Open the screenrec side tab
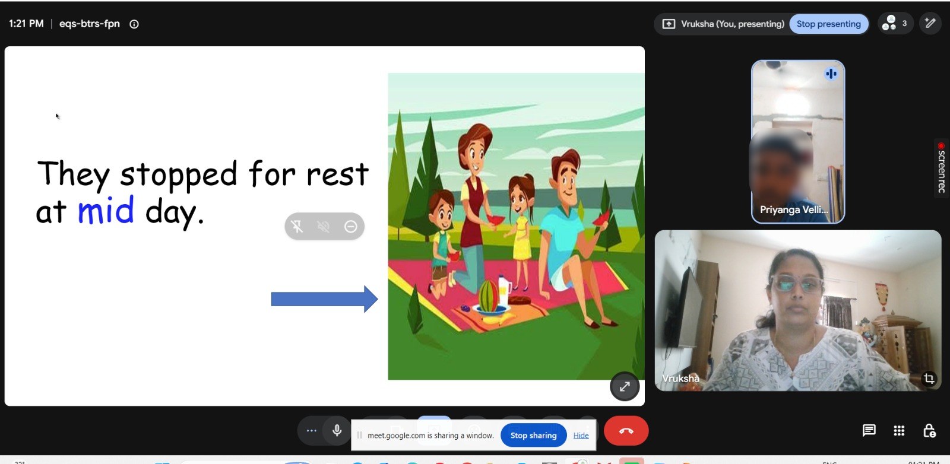Screen dimensions: 950x464 point(941,167)
